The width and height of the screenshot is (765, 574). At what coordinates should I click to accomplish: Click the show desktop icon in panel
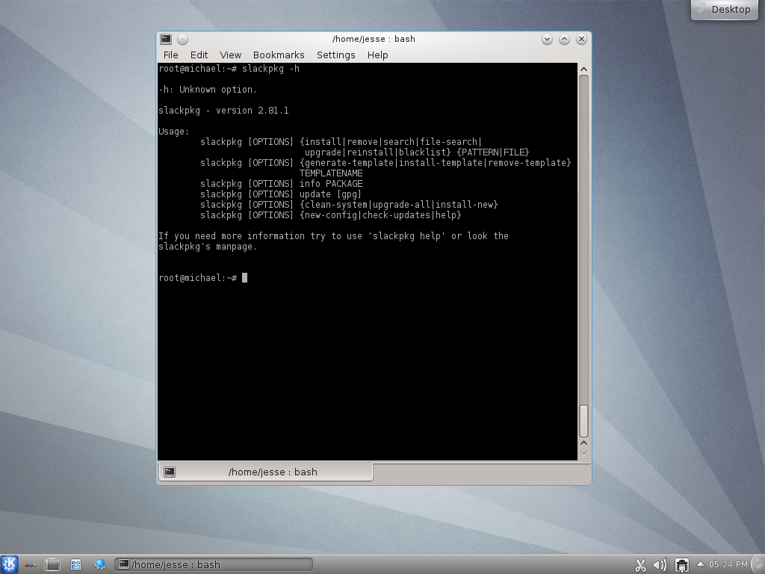(52, 565)
